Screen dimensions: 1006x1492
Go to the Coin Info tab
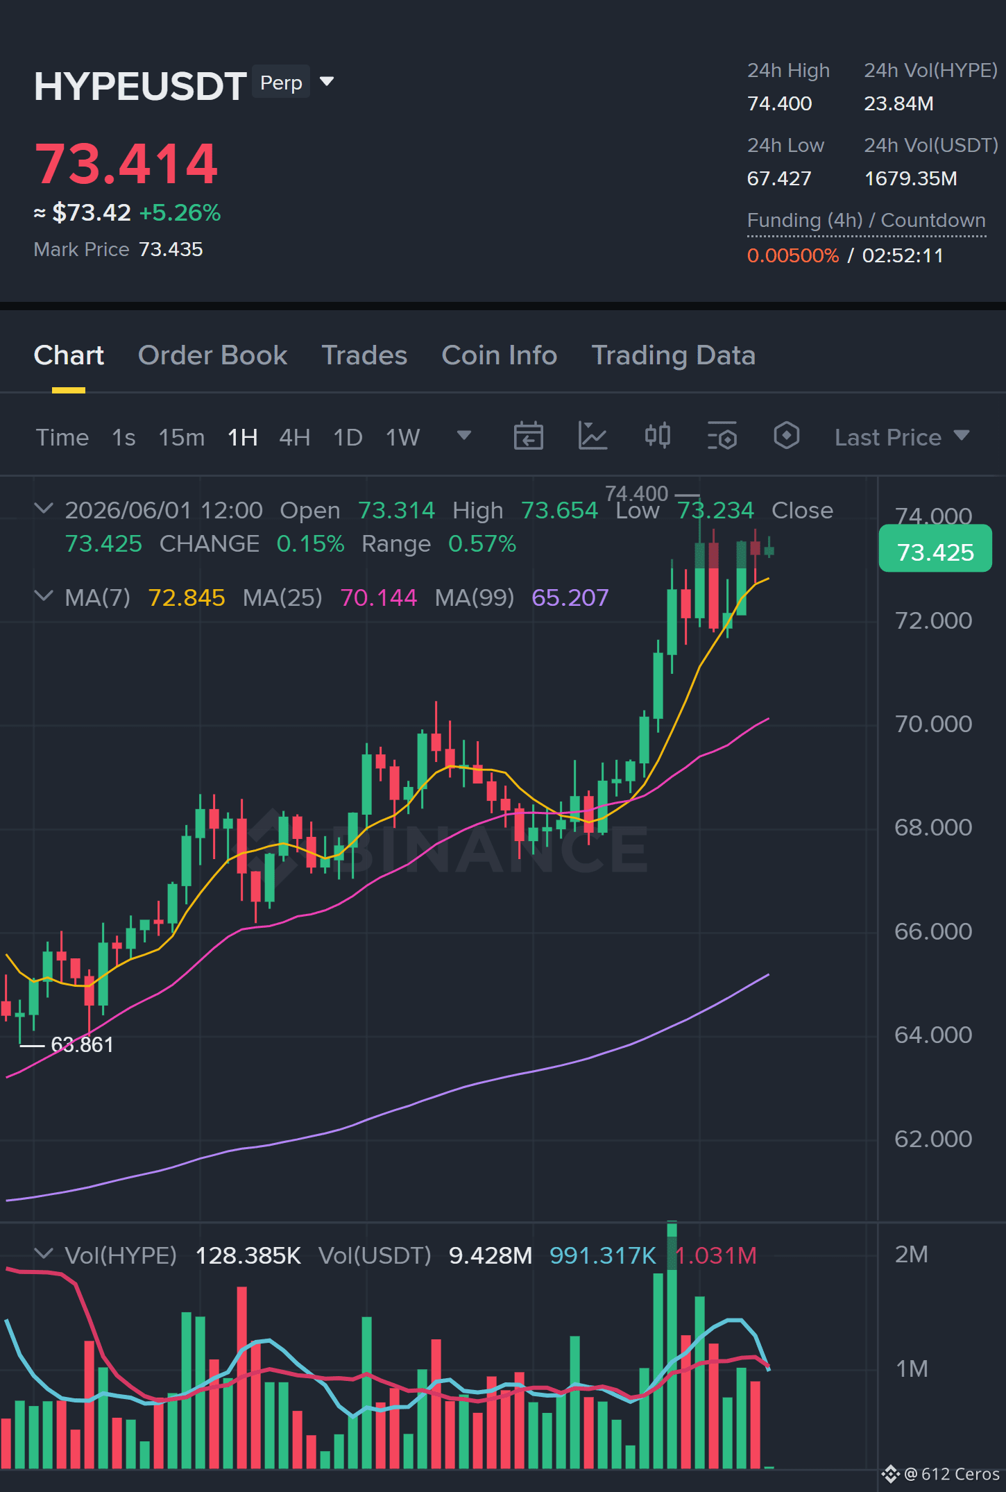[x=500, y=355]
